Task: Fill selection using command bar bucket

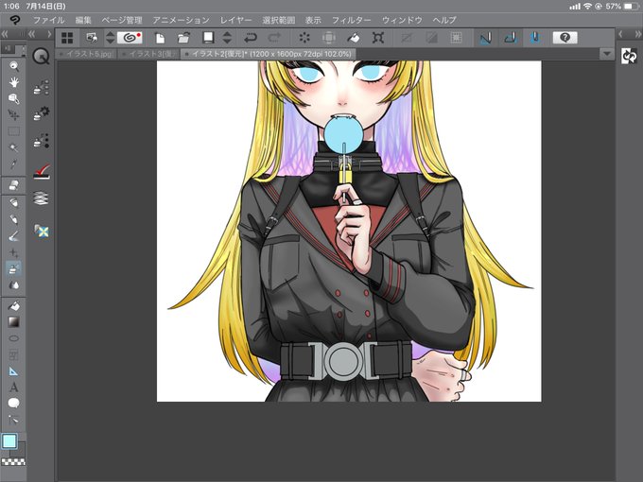Action: pyautogui.click(x=354, y=38)
